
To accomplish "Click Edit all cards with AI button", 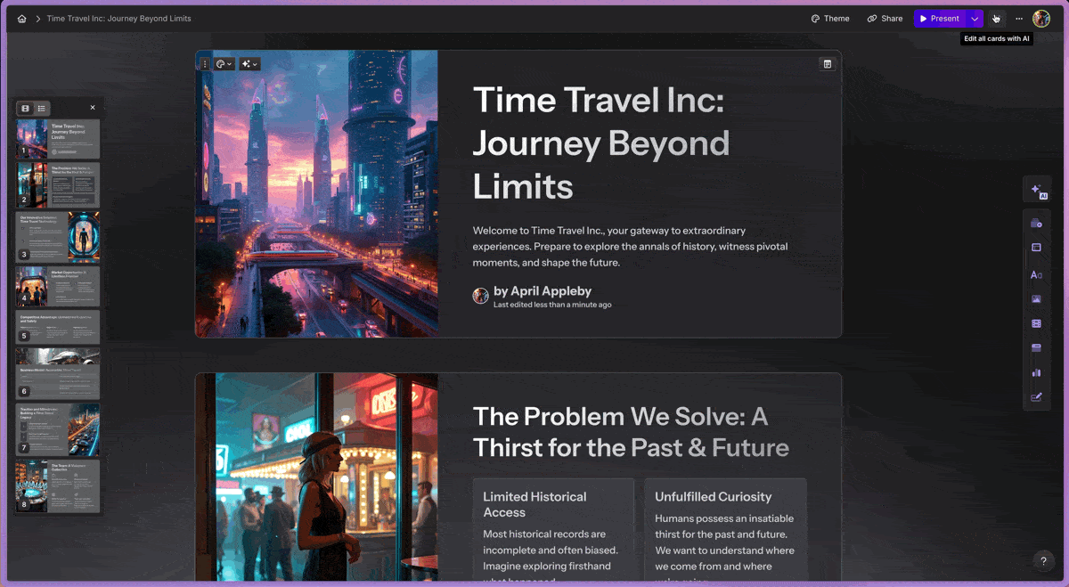I will pyautogui.click(x=997, y=19).
